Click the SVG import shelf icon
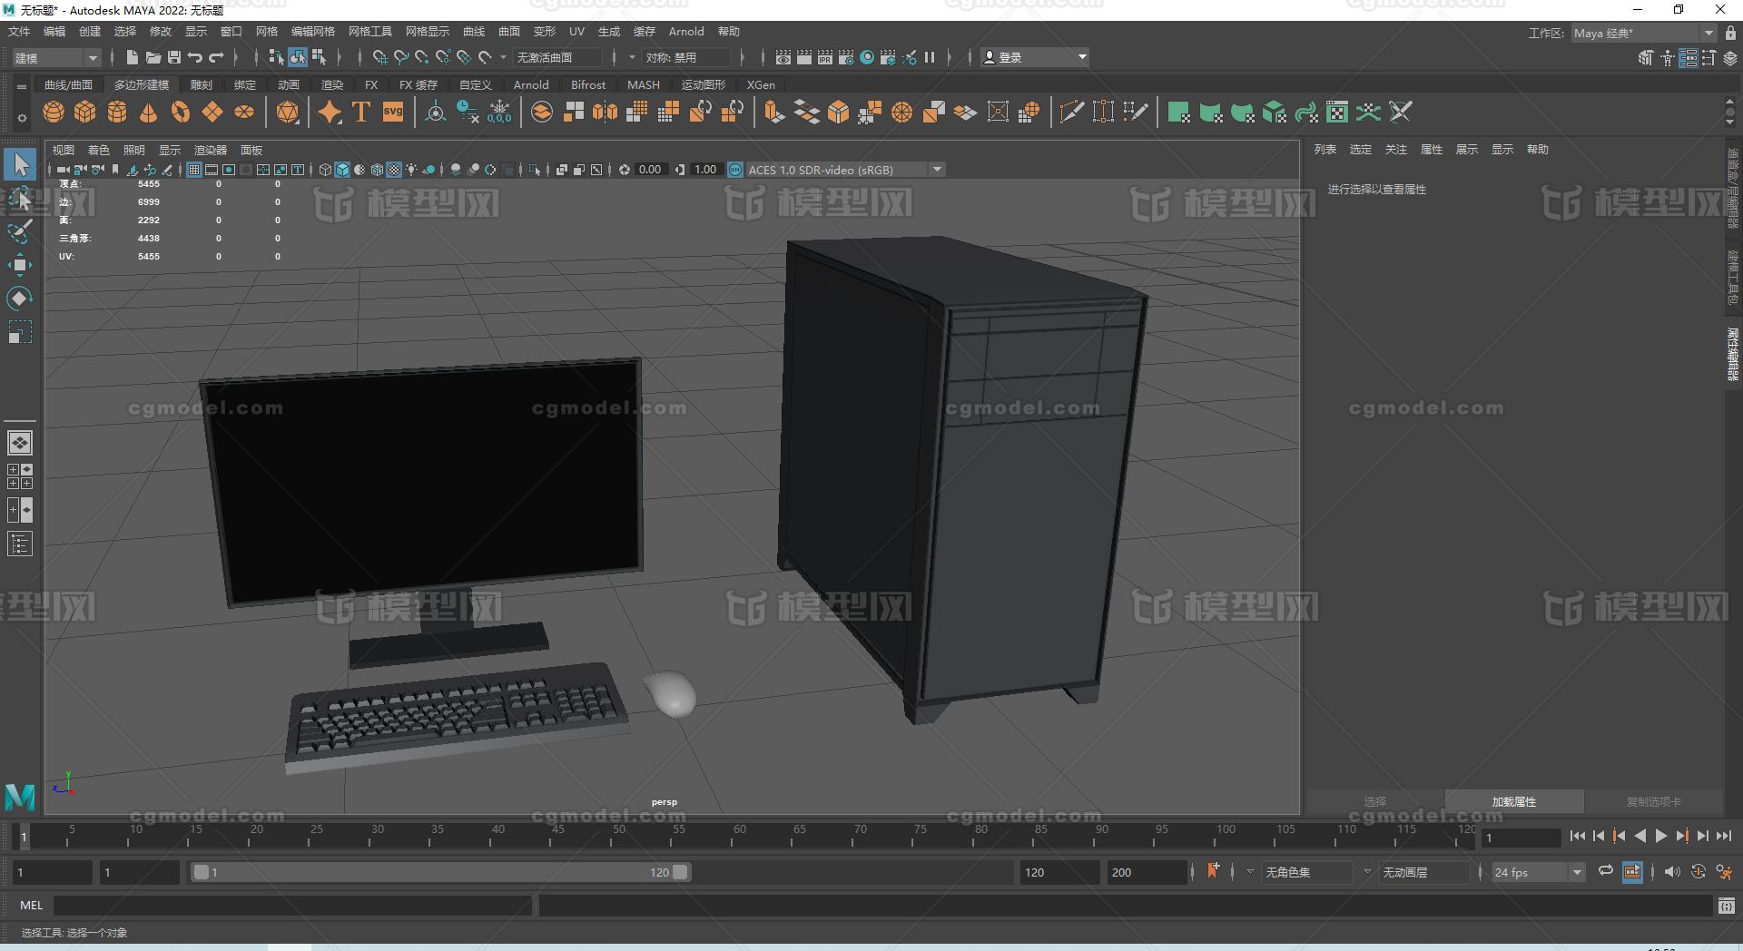The width and height of the screenshot is (1743, 951). pos(393,112)
